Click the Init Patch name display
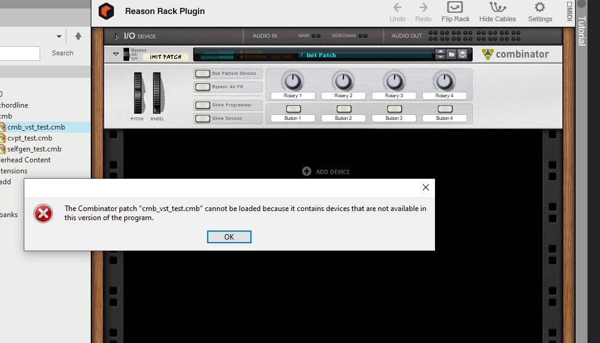 pyautogui.click(x=365, y=55)
